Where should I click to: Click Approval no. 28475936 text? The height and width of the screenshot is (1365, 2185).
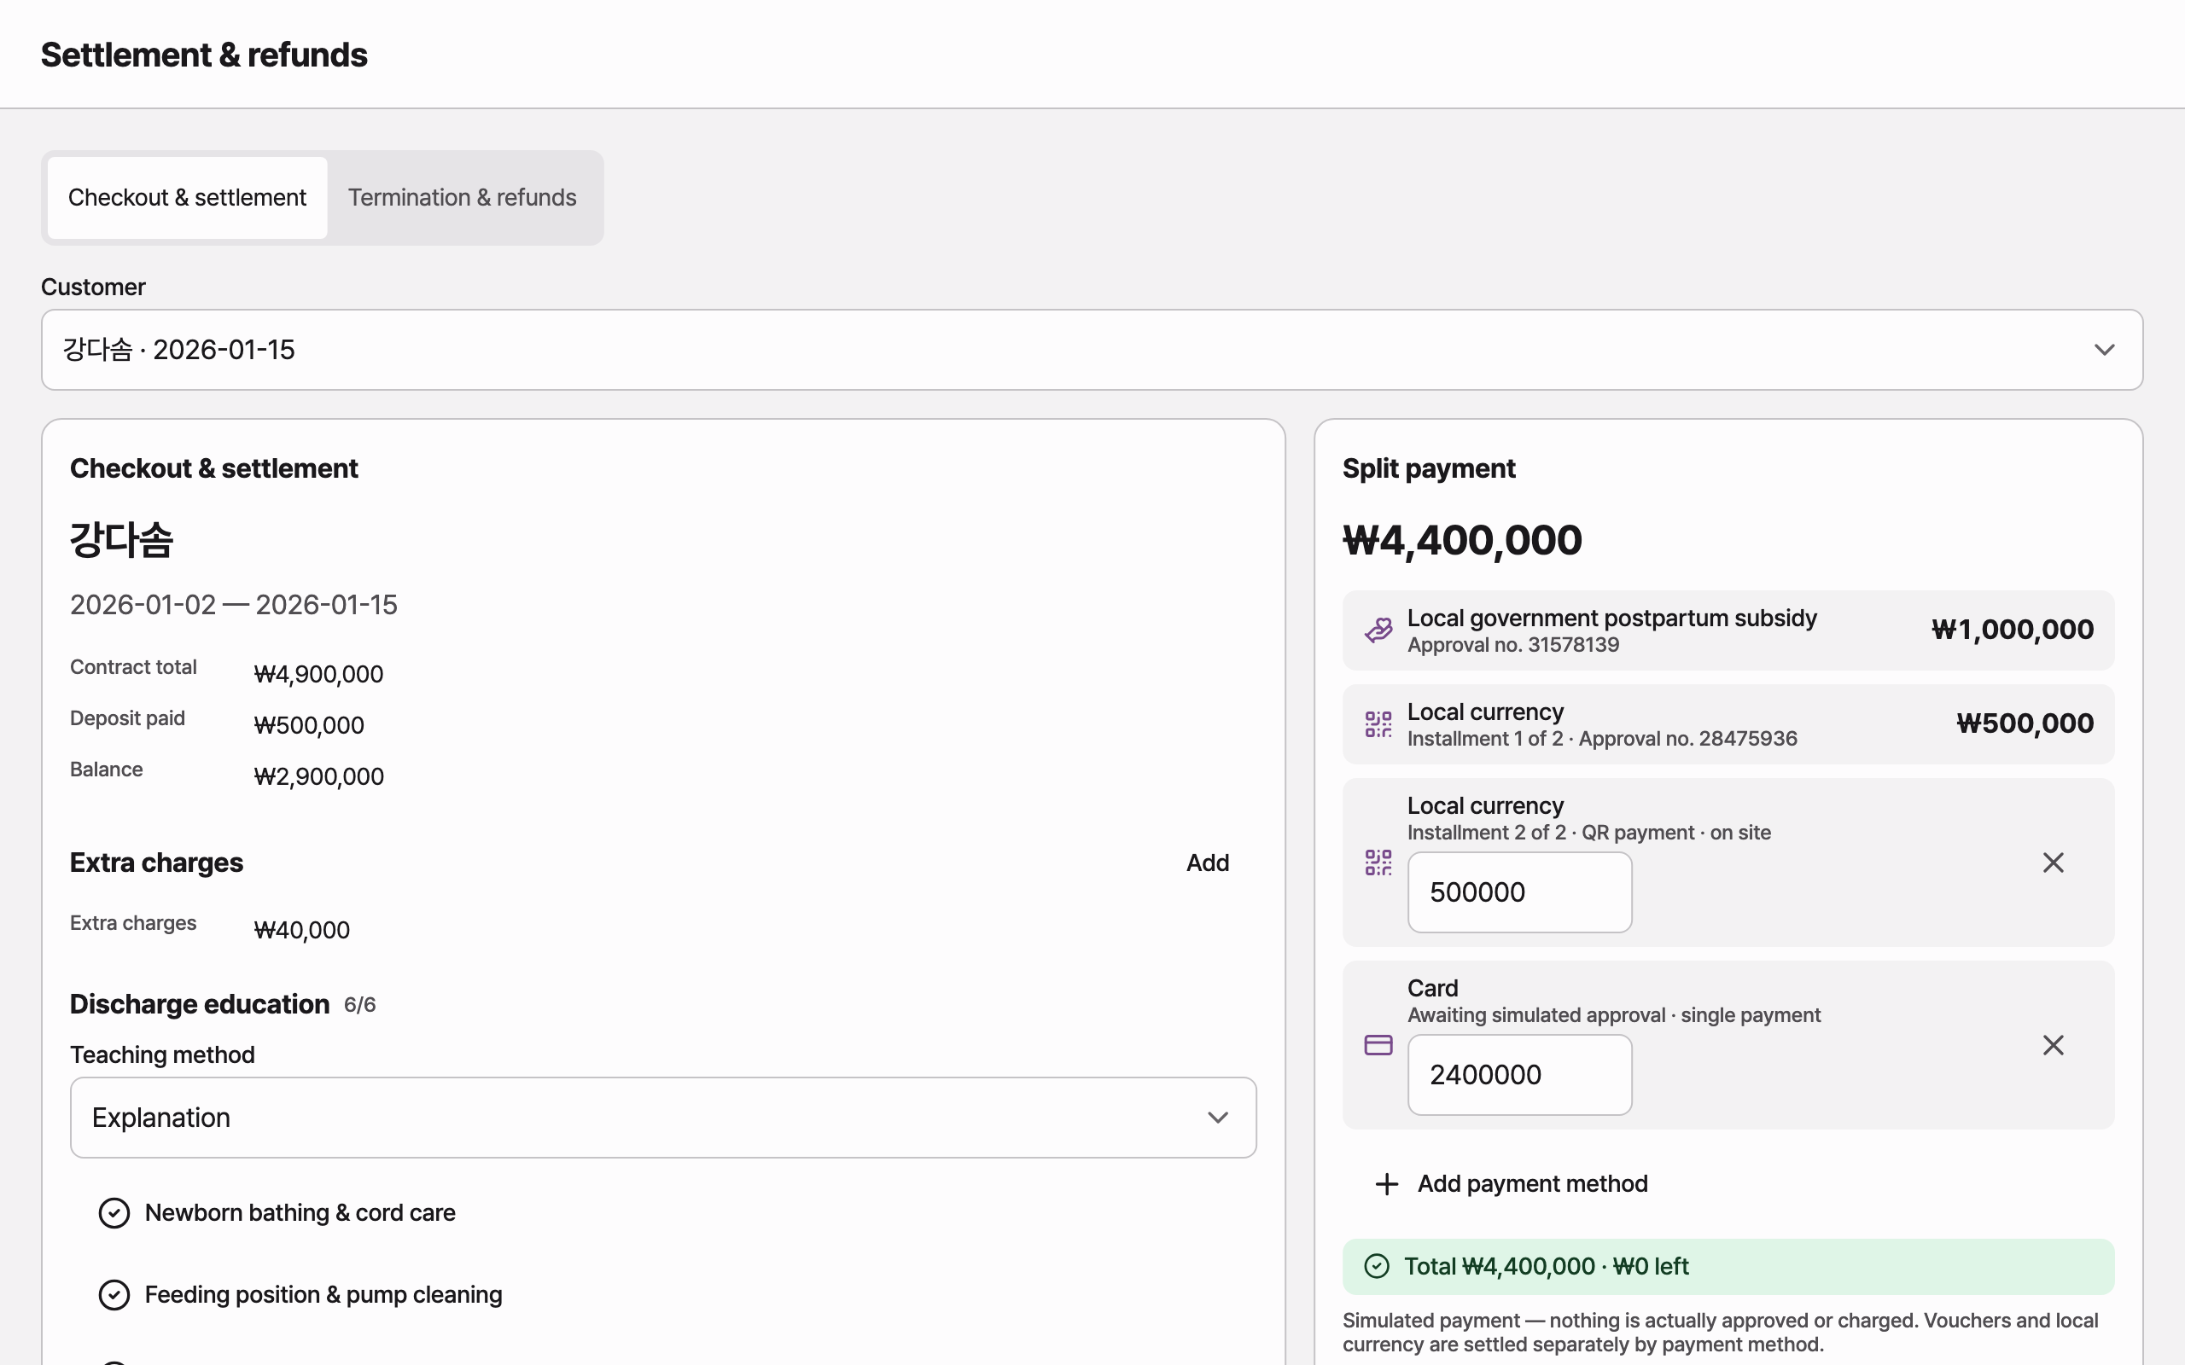(1688, 739)
